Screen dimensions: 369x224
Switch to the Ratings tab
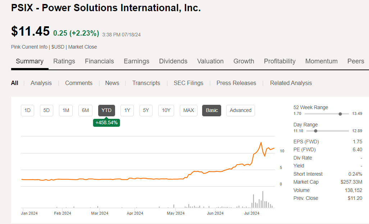(x=64, y=61)
